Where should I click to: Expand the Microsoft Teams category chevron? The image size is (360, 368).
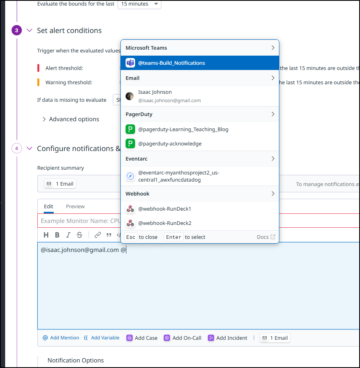click(x=273, y=48)
